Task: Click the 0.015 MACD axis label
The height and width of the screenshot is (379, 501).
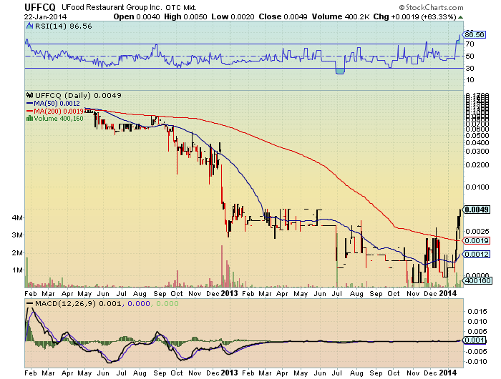Action: 477,312
